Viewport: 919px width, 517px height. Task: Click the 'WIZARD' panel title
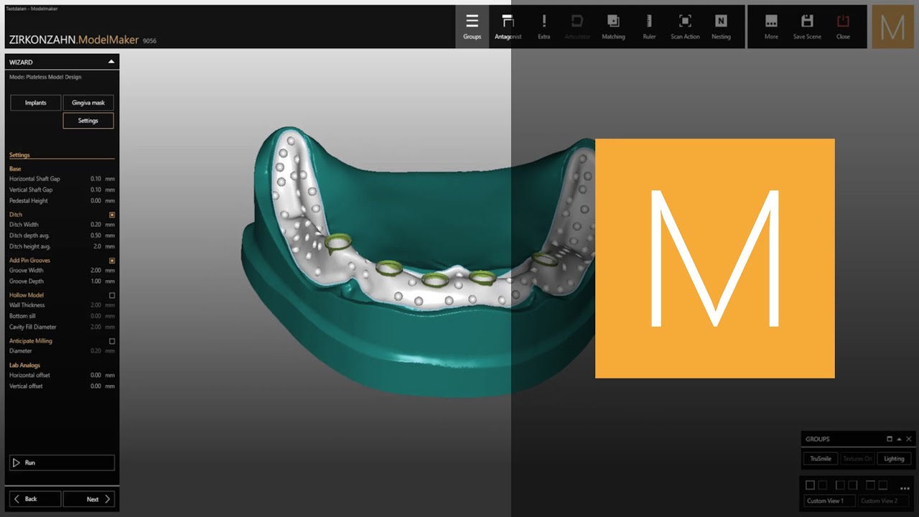click(21, 62)
